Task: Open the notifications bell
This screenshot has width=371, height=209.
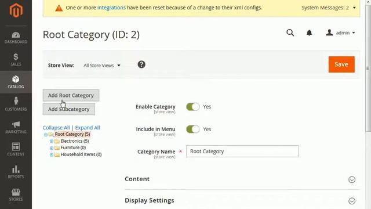Action: tap(309, 33)
